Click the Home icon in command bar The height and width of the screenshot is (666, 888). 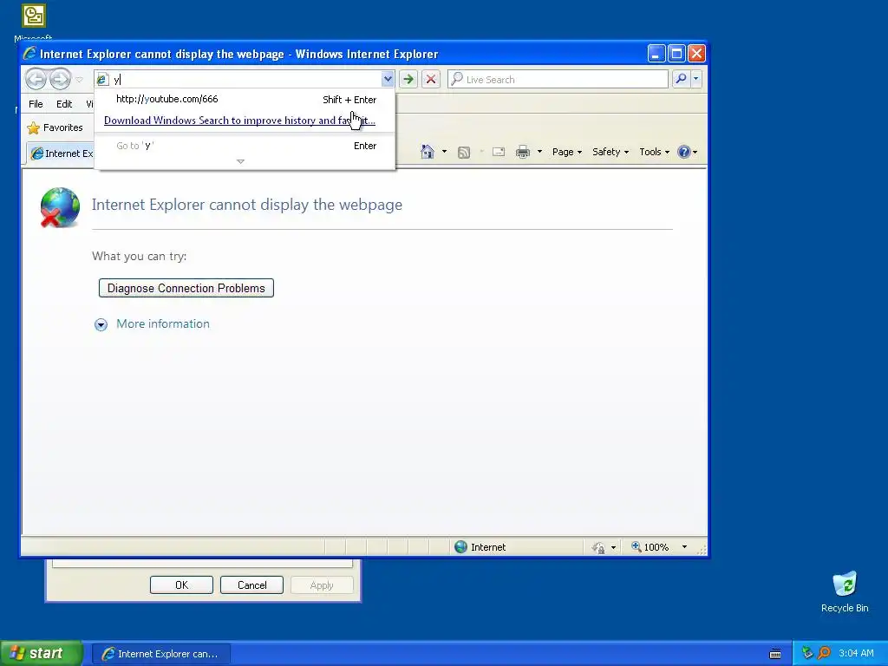pos(428,152)
